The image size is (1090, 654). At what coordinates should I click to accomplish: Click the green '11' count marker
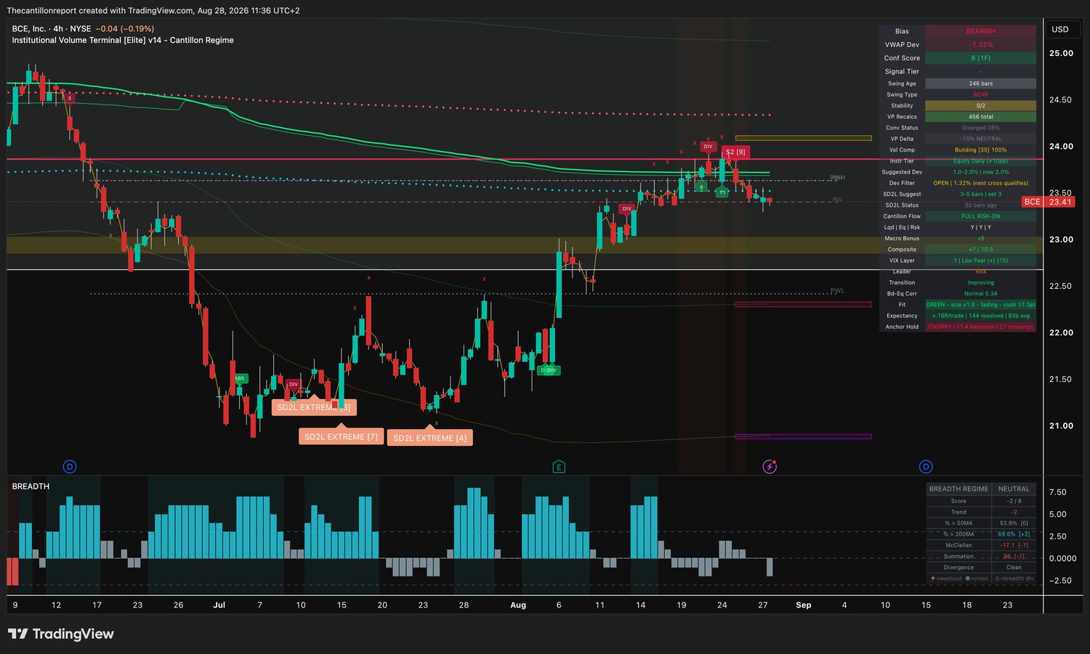tap(722, 192)
